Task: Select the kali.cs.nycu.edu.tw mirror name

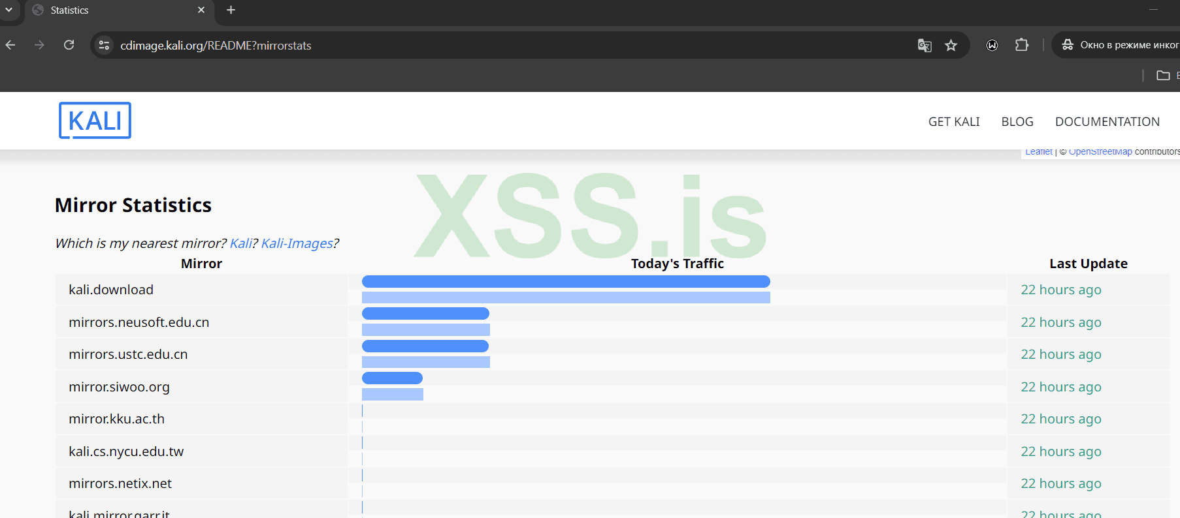Action: [126, 451]
